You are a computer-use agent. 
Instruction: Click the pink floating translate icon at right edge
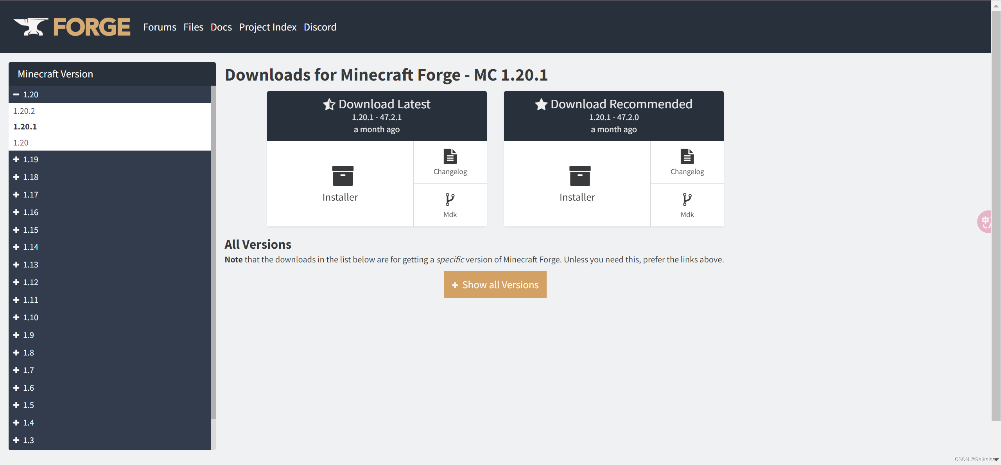coord(984,222)
